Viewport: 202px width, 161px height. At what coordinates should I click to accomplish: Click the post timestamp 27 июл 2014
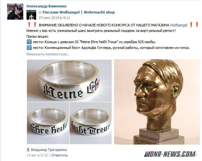(x=54, y=18)
